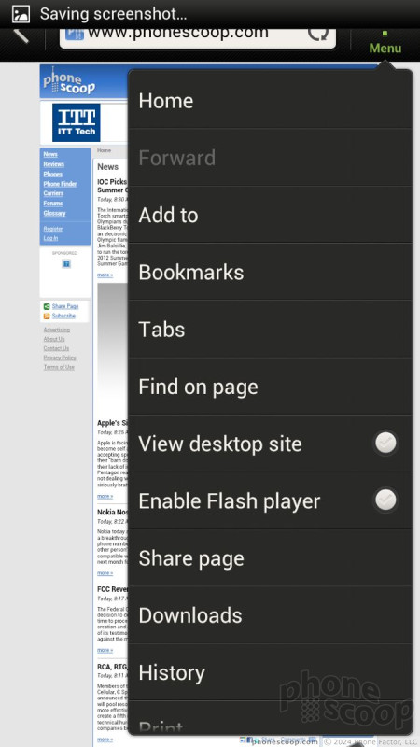420x747 pixels.
Task: Open Downloads from menu
Action: click(270, 615)
